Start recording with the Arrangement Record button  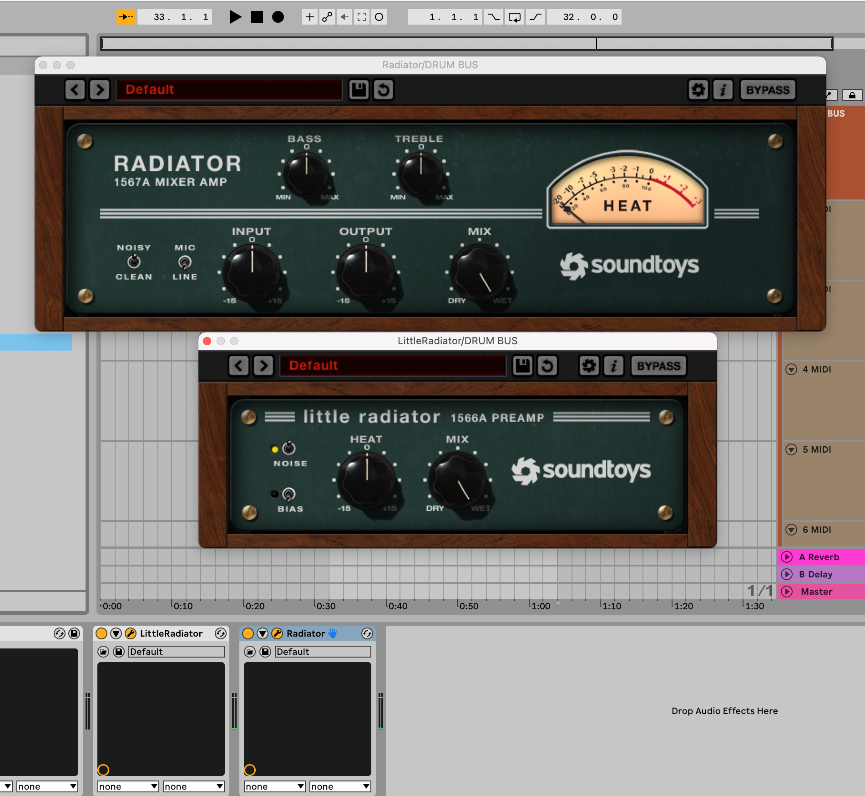[278, 17]
